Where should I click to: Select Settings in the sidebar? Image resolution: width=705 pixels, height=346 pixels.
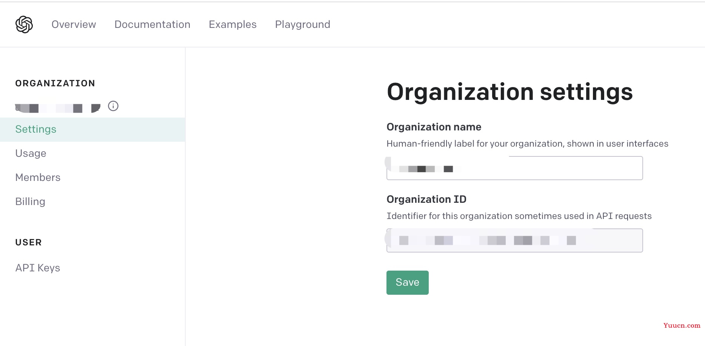[x=36, y=129]
